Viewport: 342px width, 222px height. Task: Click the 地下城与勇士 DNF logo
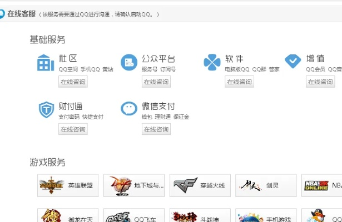click(121, 186)
